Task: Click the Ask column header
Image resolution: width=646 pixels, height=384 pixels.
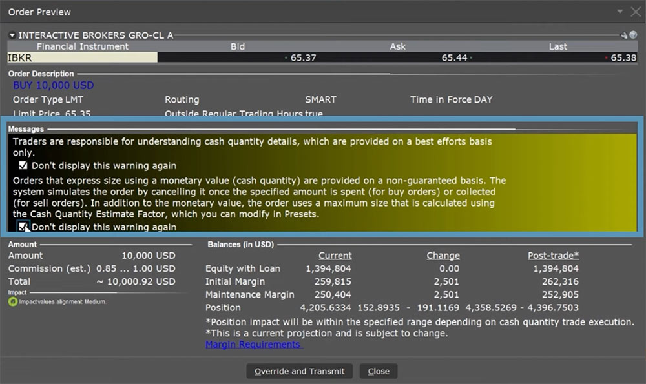Action: point(398,46)
